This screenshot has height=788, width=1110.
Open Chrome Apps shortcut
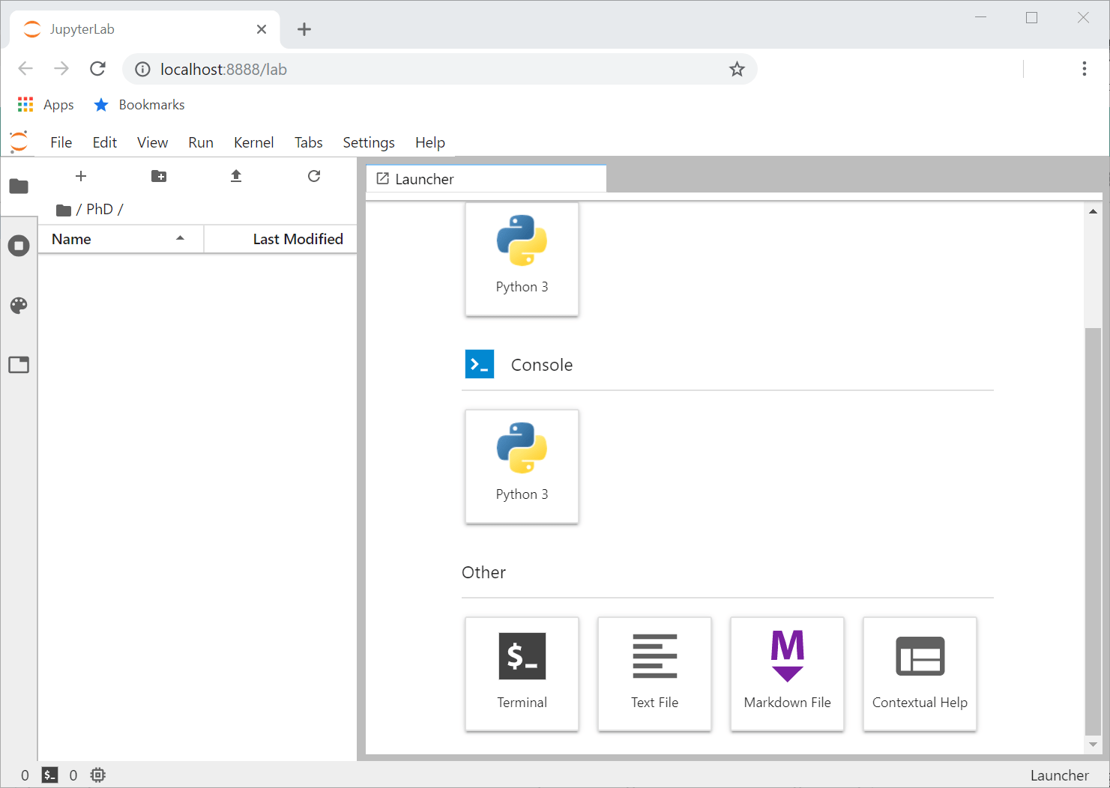[46, 105]
